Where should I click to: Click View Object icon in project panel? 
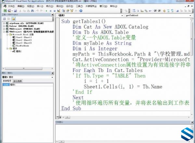(8, 19)
